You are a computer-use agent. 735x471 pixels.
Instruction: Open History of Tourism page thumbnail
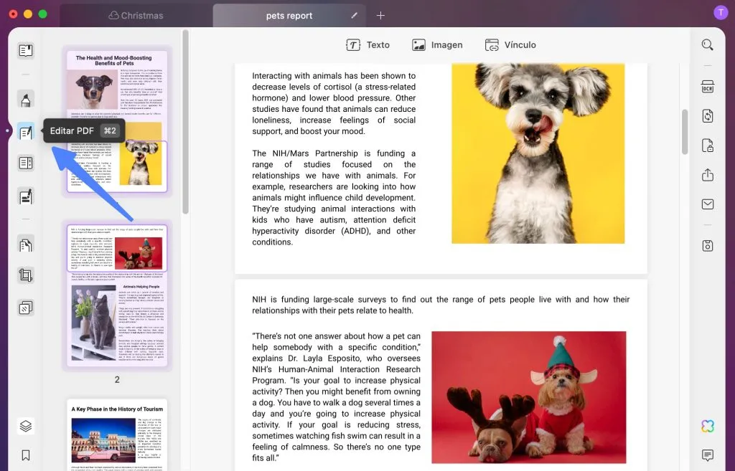pyautogui.click(x=117, y=434)
